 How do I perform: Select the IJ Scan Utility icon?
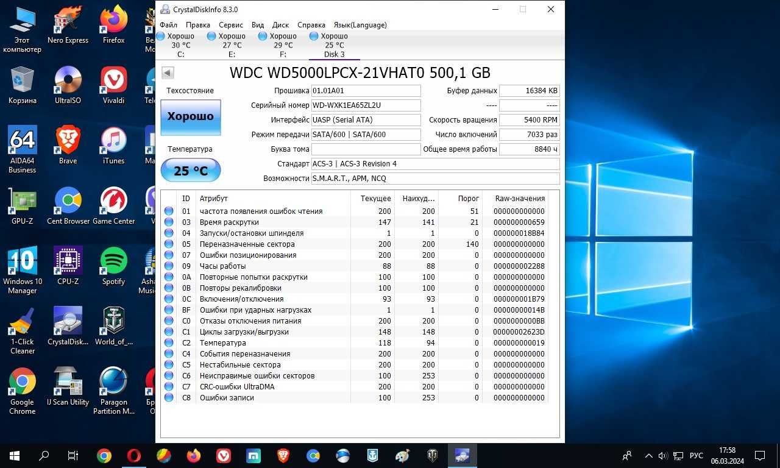point(68,386)
